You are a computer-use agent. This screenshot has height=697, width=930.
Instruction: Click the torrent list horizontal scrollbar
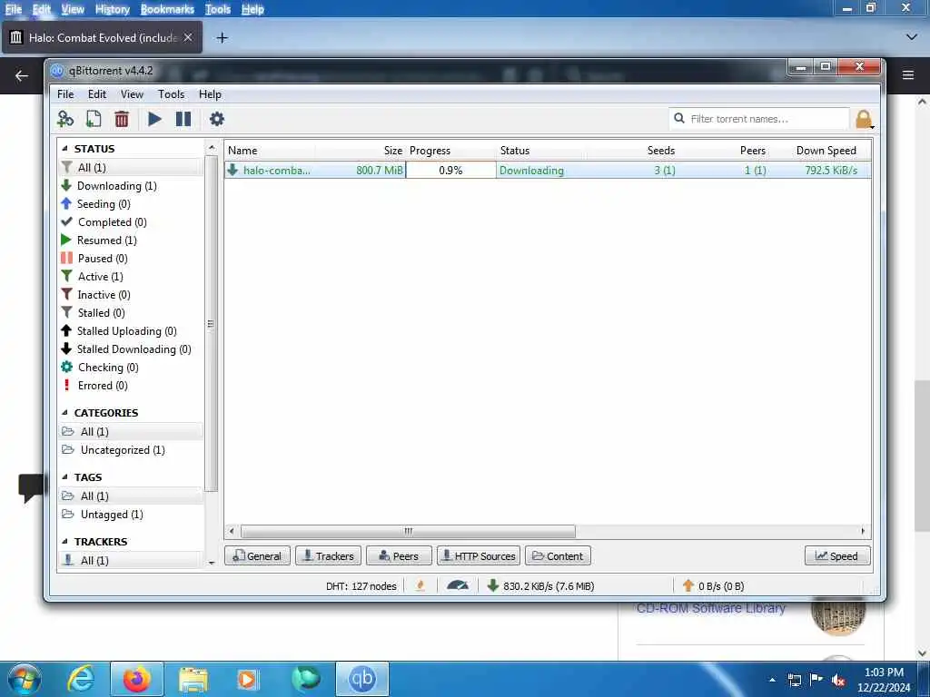(x=408, y=531)
